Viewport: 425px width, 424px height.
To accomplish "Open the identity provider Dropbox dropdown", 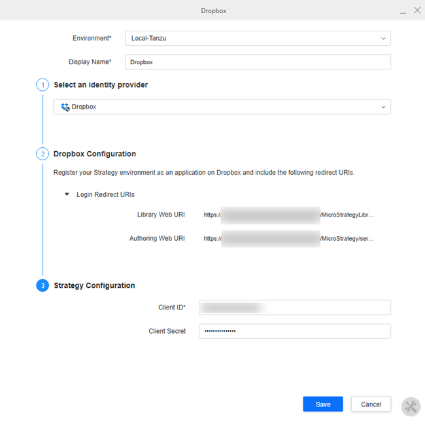I will [x=222, y=107].
